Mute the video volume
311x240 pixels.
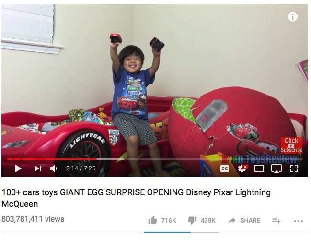click(x=54, y=168)
